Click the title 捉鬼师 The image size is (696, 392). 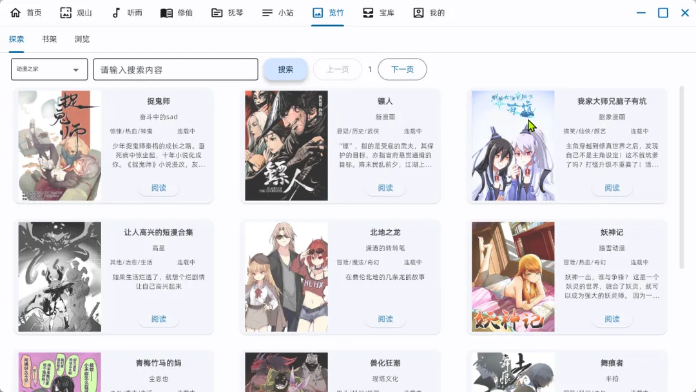pos(159,101)
